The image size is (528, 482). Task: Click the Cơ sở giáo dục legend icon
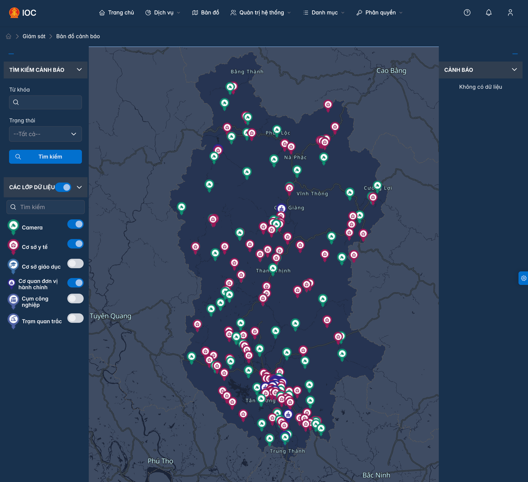13,266
